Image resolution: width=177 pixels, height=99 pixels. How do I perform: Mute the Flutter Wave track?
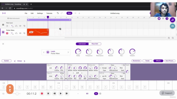point(20,33)
